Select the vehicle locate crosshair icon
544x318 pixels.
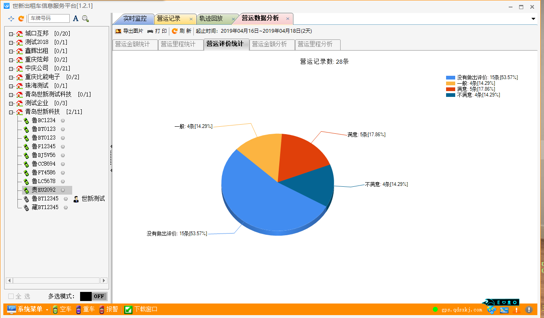tap(11, 19)
